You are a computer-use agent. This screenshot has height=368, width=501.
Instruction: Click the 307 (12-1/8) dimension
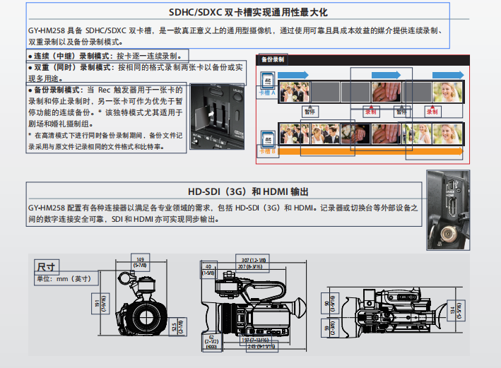pos(254,260)
